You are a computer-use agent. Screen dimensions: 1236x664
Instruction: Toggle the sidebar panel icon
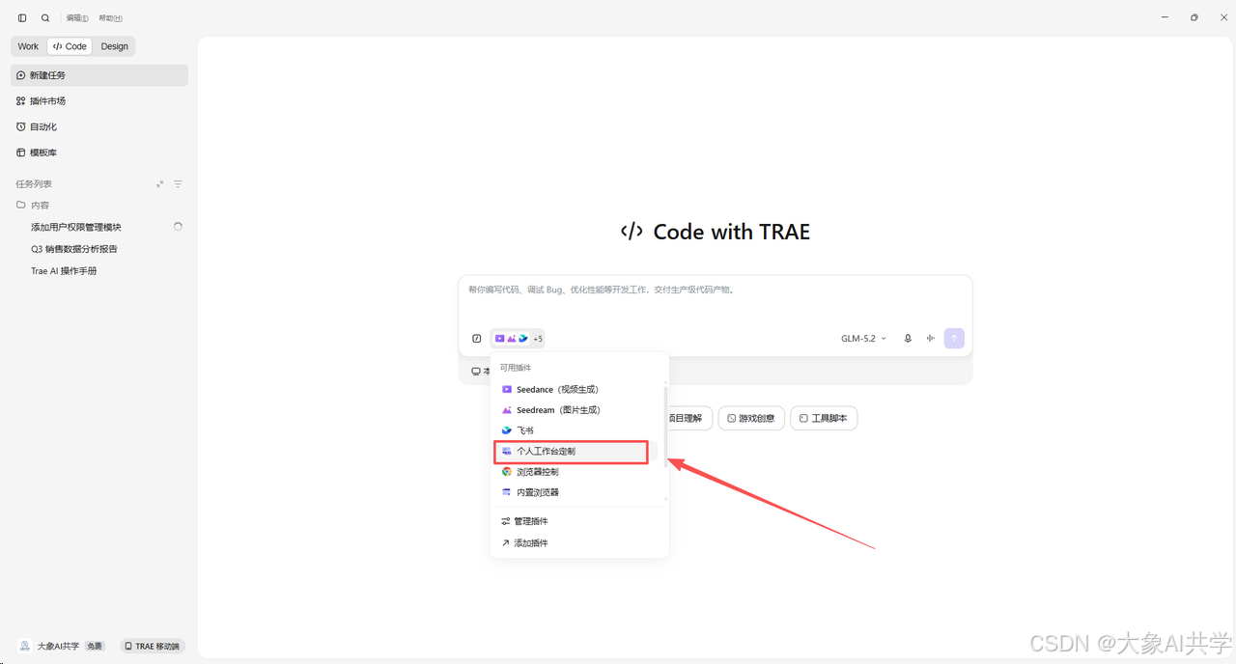point(22,17)
